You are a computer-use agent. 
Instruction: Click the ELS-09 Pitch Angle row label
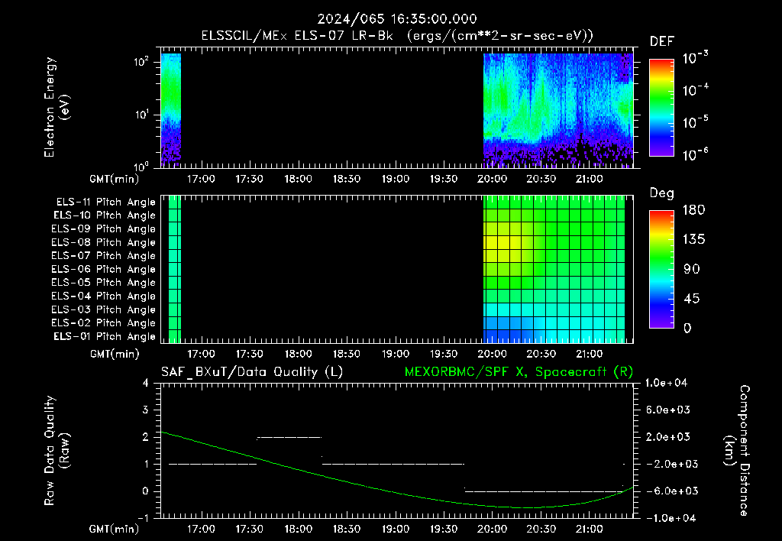(103, 229)
